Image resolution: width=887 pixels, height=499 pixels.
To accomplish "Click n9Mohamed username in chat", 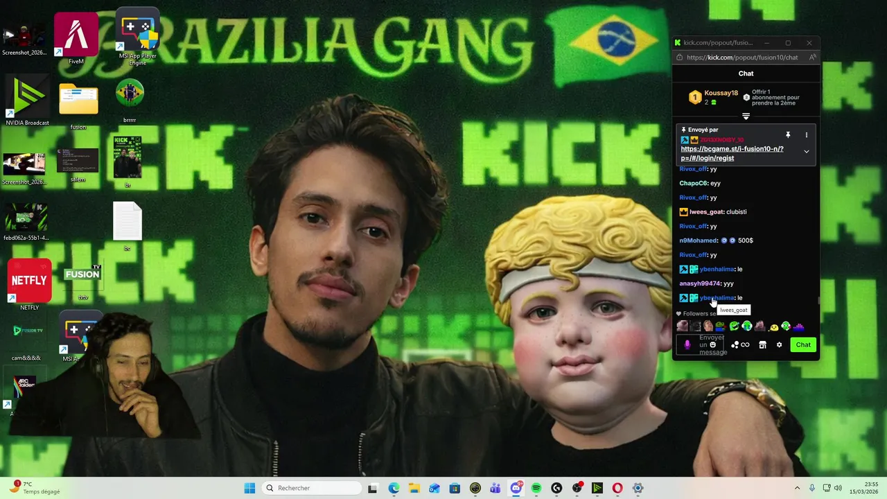I will pos(699,240).
